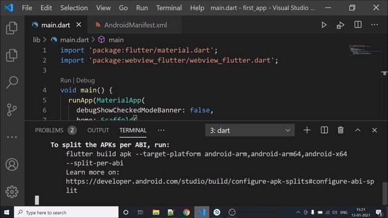
Task: Open the Go menu
Action: (123, 8)
